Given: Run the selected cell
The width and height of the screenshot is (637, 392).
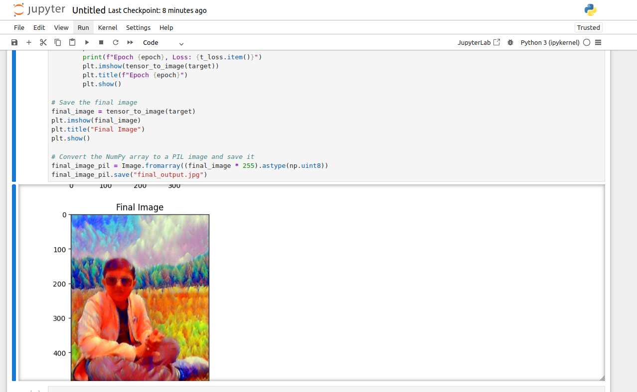Looking at the screenshot, I should 87,43.
